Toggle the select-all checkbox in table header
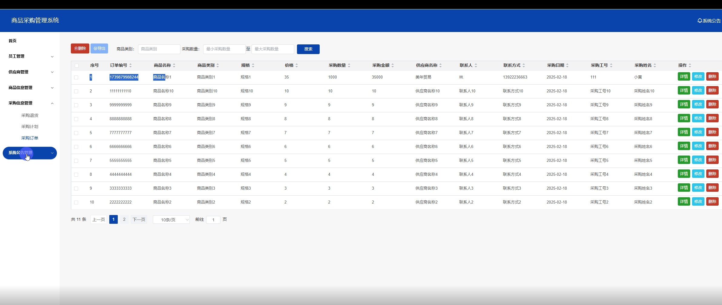 77,66
